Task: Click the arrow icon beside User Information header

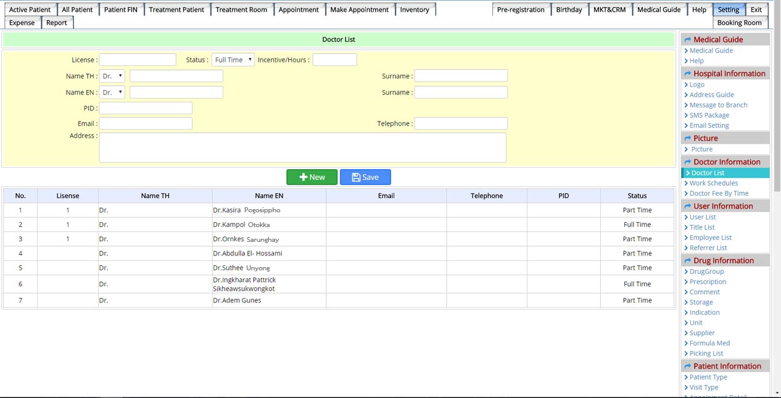Action: [687, 207]
